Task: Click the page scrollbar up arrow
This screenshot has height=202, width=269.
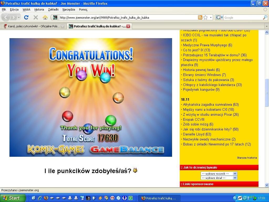Action: 267,32
